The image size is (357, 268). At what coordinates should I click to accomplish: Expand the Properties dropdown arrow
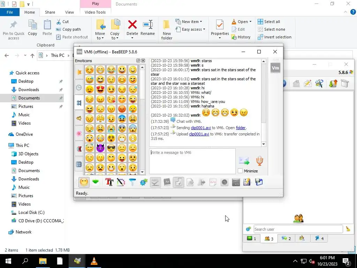pyautogui.click(x=220, y=38)
